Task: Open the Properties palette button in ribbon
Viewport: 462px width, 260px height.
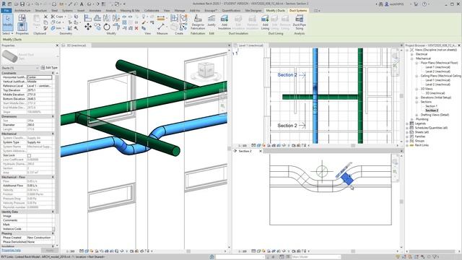Action: (22, 27)
